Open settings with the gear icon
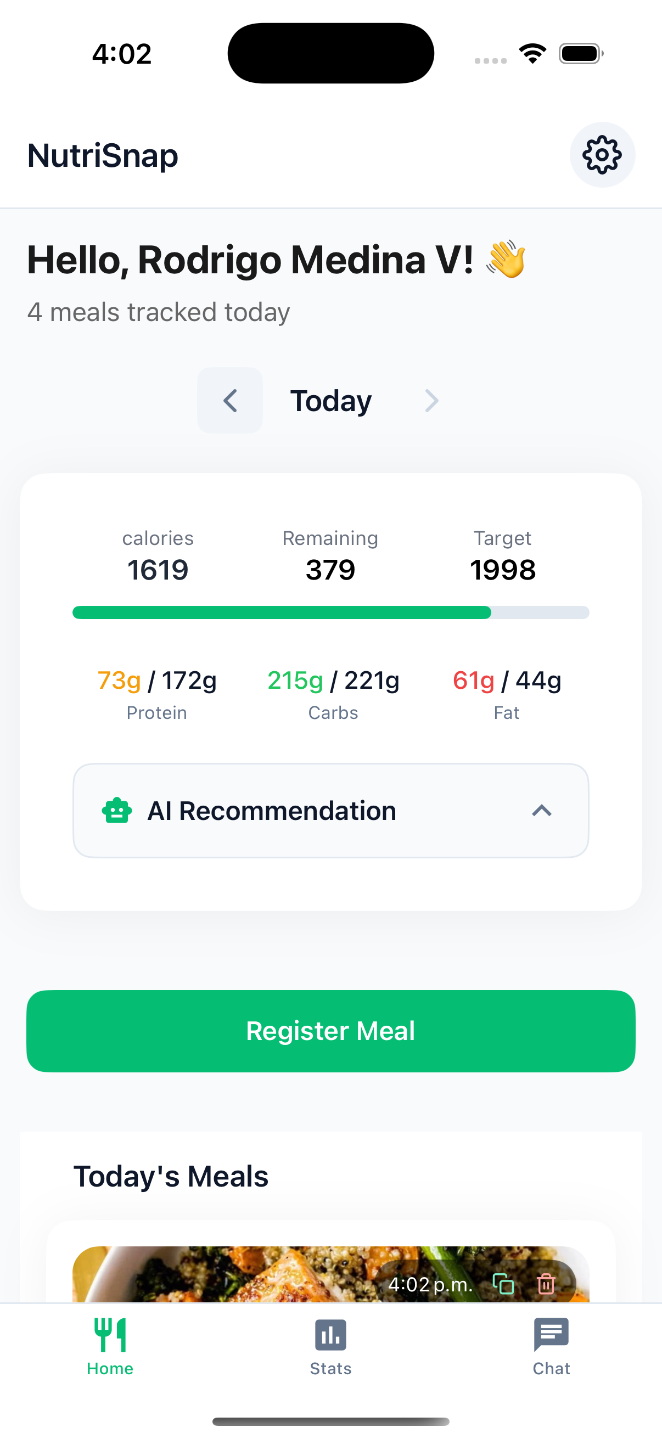Image resolution: width=662 pixels, height=1439 pixels. point(602,155)
